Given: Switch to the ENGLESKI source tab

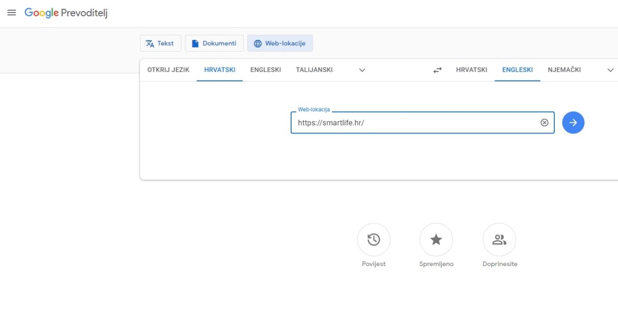Looking at the screenshot, I should click(266, 69).
